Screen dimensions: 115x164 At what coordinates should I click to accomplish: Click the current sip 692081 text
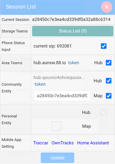pyautogui.click(x=52, y=46)
